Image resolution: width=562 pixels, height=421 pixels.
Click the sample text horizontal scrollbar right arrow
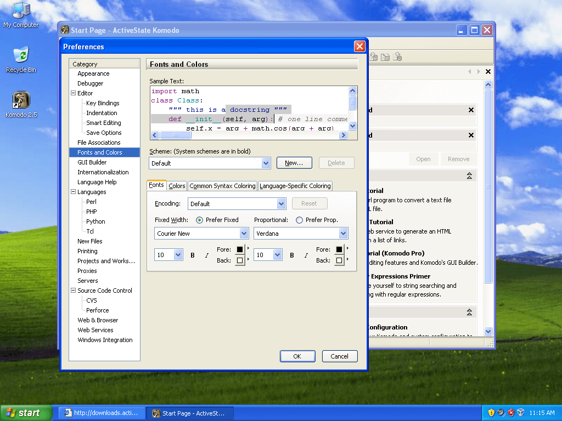(x=343, y=135)
